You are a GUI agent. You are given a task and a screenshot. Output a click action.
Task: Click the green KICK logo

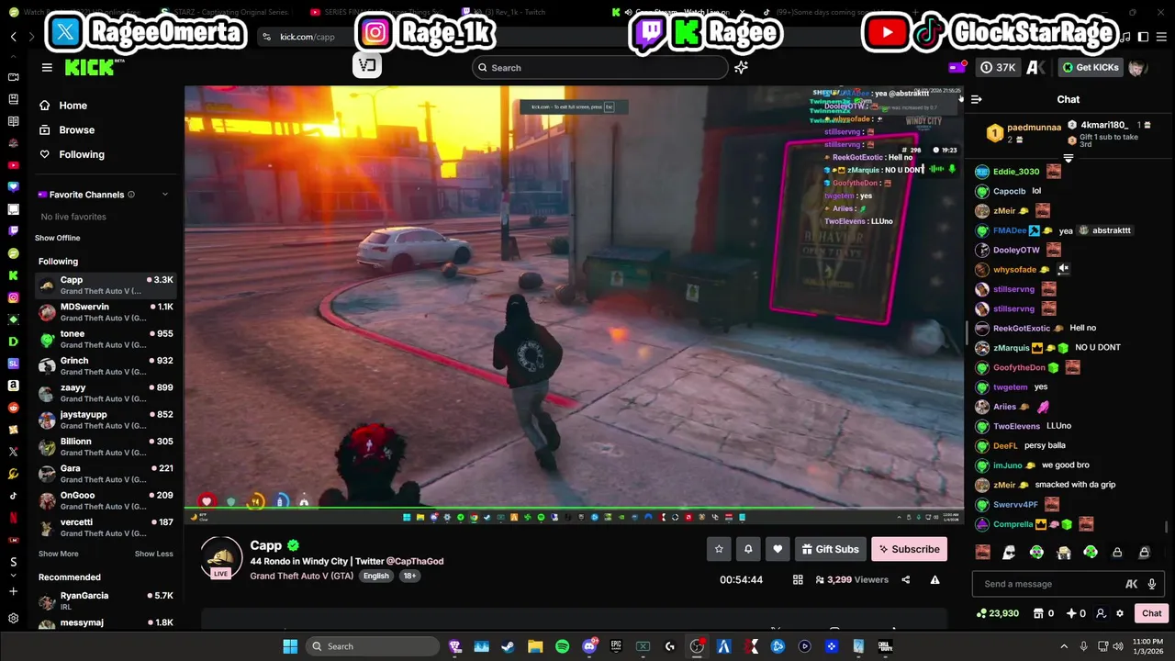pos(90,67)
